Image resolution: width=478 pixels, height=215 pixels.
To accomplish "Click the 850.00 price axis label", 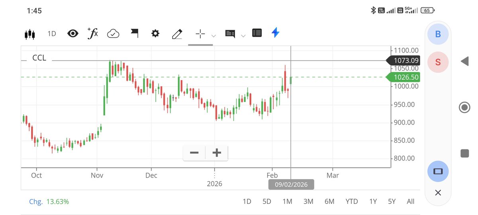I will [x=405, y=141].
